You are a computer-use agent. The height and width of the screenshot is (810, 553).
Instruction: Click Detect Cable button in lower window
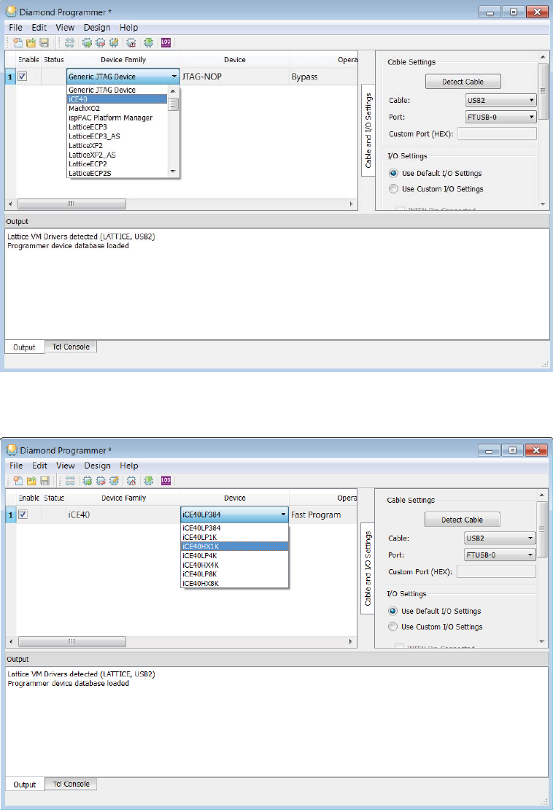pyautogui.click(x=462, y=520)
